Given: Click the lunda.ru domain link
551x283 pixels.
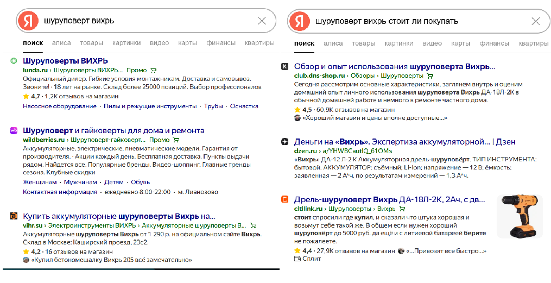Looking at the screenshot, I should coord(35,70).
